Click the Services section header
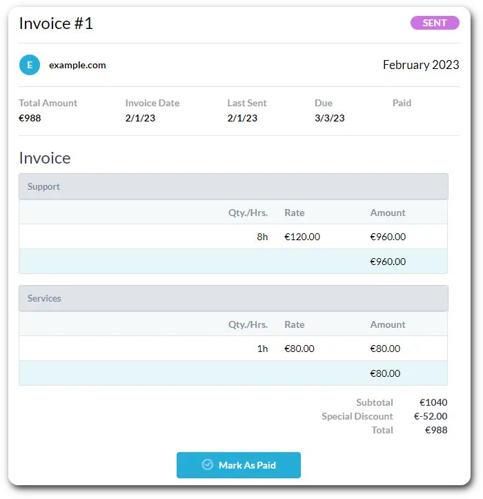This screenshot has width=483, height=499. click(x=233, y=298)
